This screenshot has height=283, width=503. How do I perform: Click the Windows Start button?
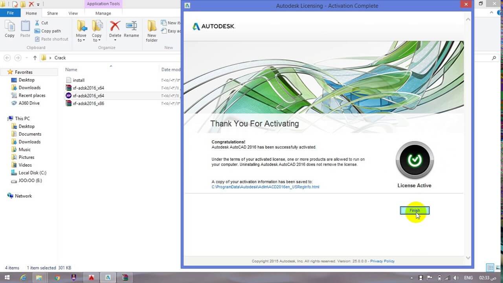pos(7,277)
